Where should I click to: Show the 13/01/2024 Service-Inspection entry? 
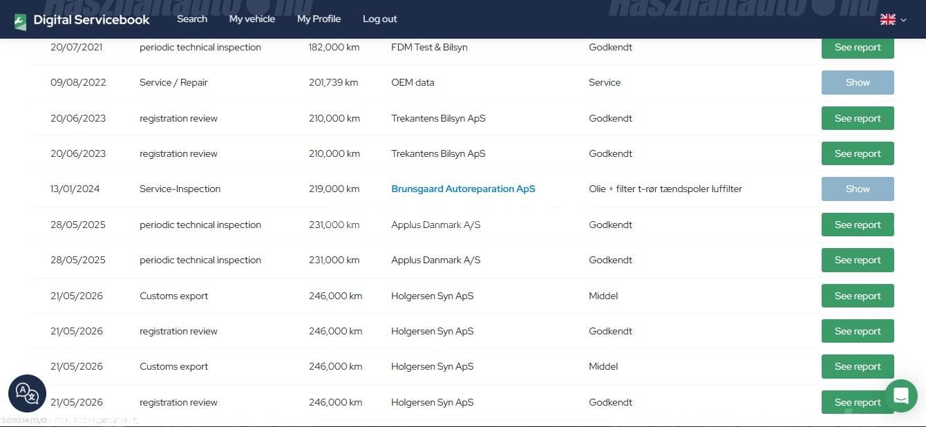[x=858, y=189]
